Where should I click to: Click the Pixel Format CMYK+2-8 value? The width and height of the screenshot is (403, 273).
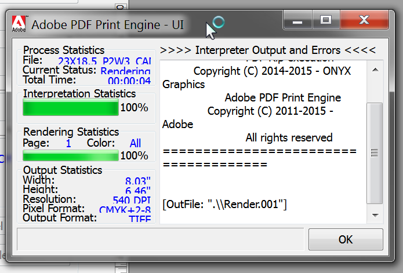coord(125,210)
